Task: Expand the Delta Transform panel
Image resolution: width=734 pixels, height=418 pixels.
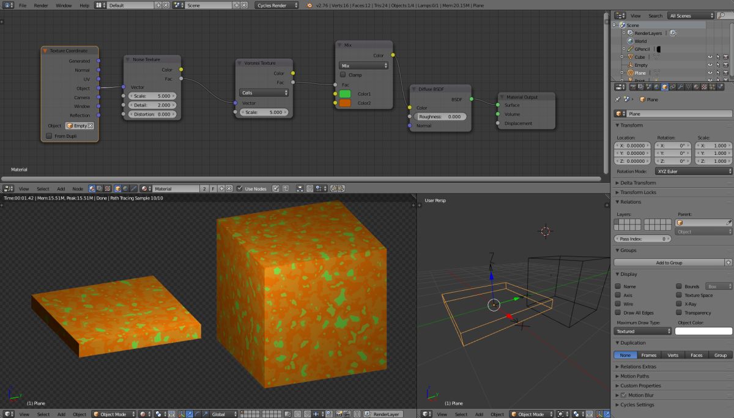Action: [638, 182]
